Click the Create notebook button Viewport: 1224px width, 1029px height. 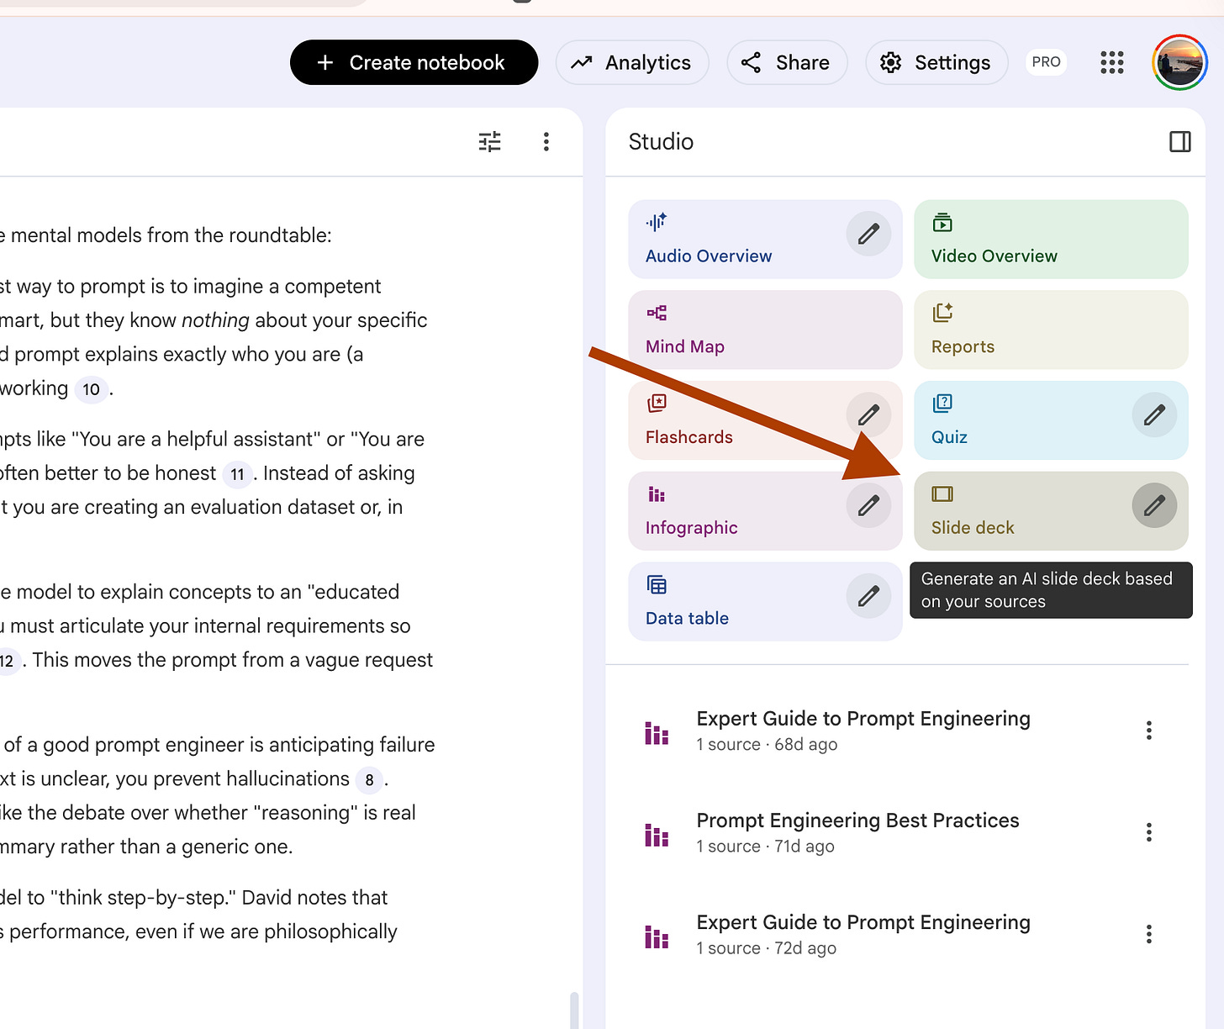[414, 62]
